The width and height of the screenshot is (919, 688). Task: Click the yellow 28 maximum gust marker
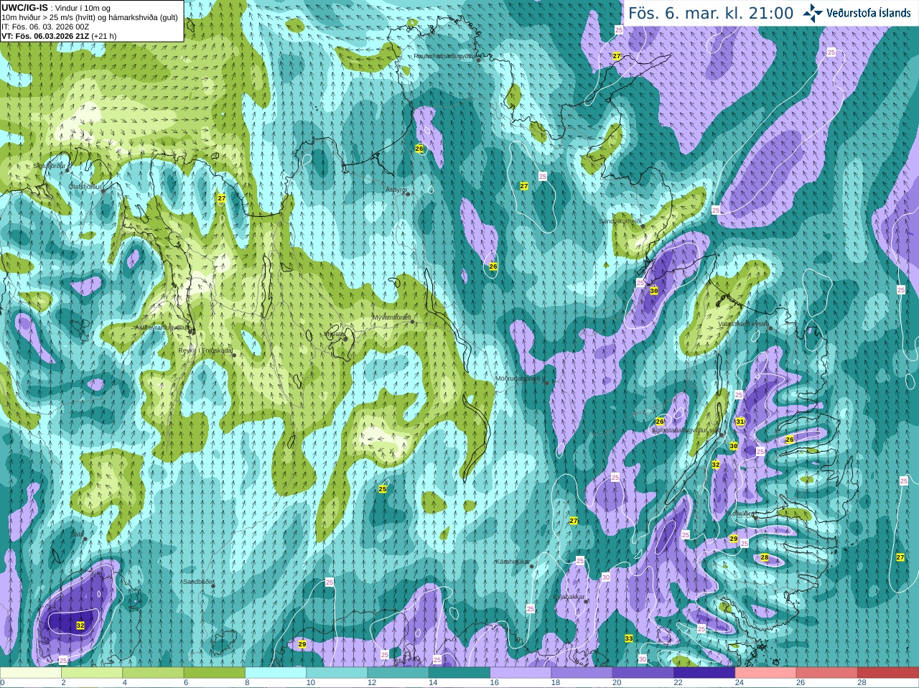(765, 558)
